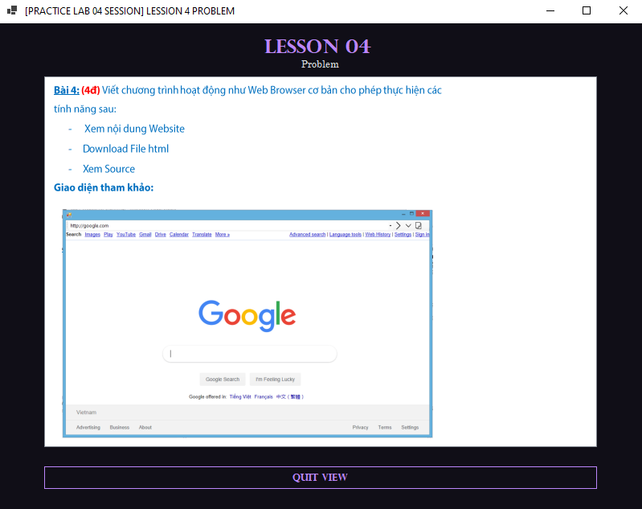Click the application icon in title bar
The height and width of the screenshot is (509, 642).
pos(12,10)
